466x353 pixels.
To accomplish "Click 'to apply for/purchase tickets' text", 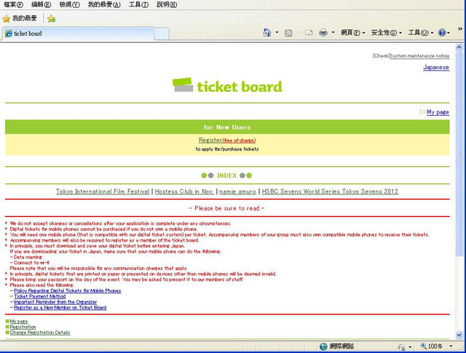I will (x=227, y=149).
